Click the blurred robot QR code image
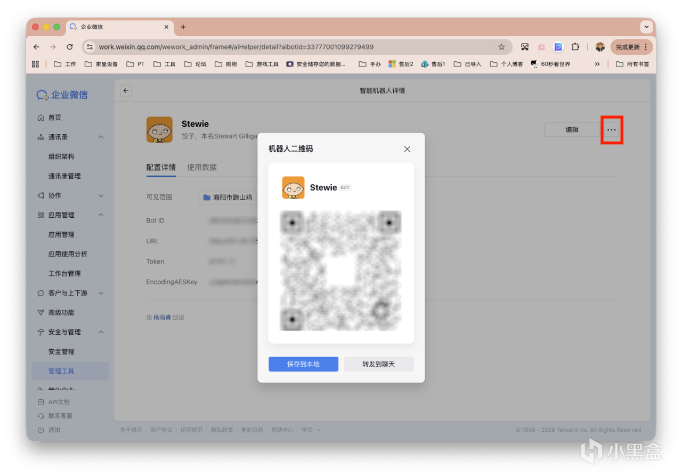 tap(341, 270)
